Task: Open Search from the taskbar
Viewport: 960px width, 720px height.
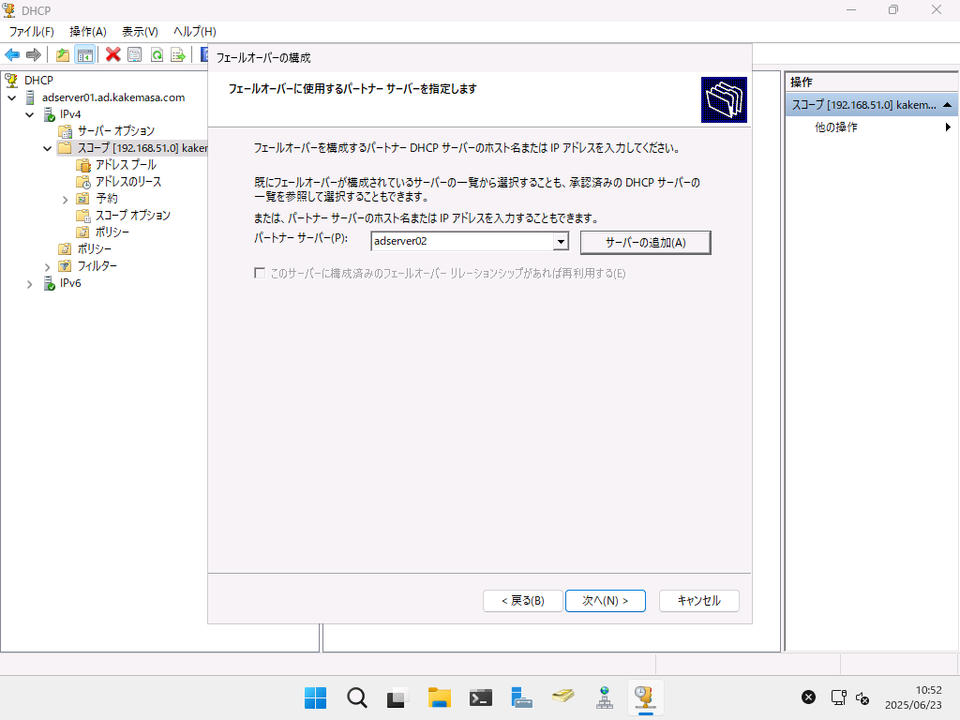Action: click(357, 697)
